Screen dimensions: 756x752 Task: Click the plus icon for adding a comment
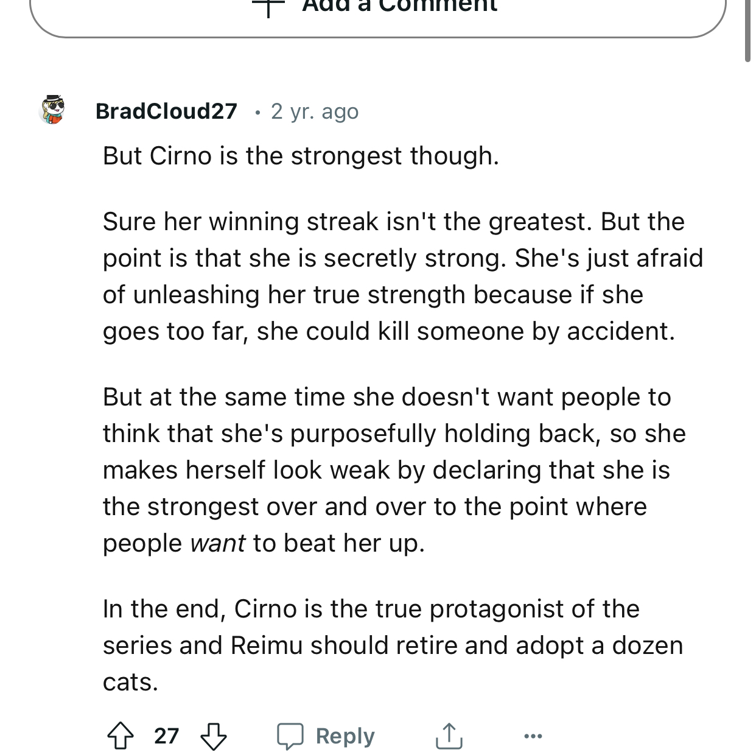[268, 6]
